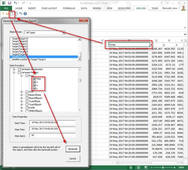
Task: Click Page Break Preview view icon
Action: click(x=147, y=167)
